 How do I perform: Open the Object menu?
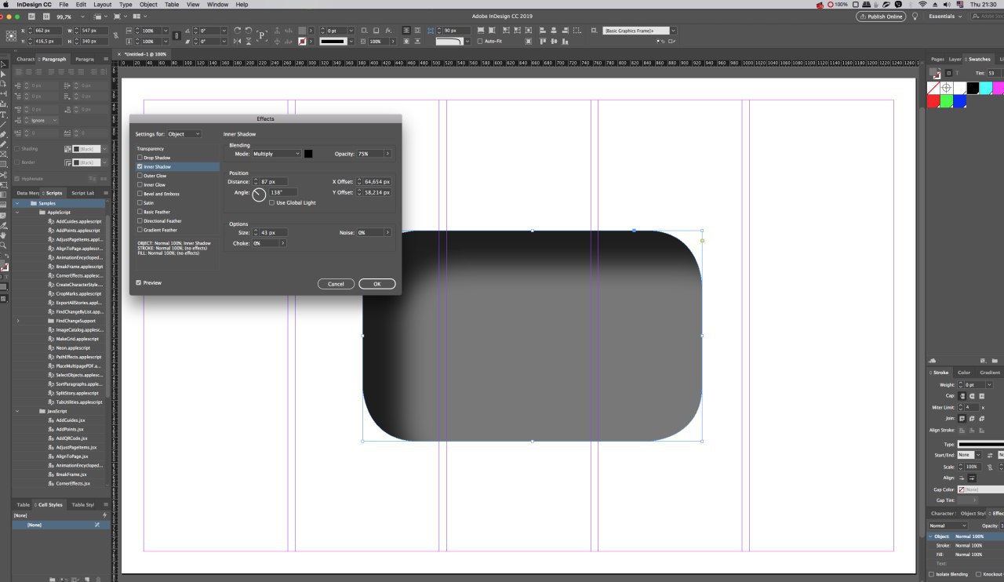pos(148,5)
